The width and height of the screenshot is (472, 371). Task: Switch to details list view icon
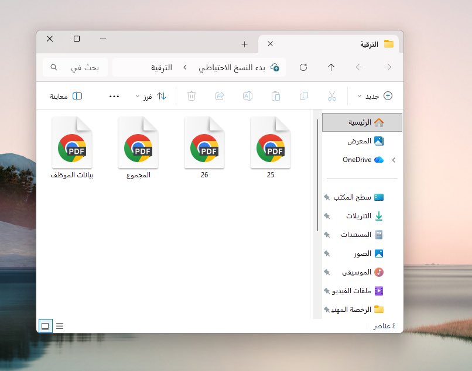(60, 326)
